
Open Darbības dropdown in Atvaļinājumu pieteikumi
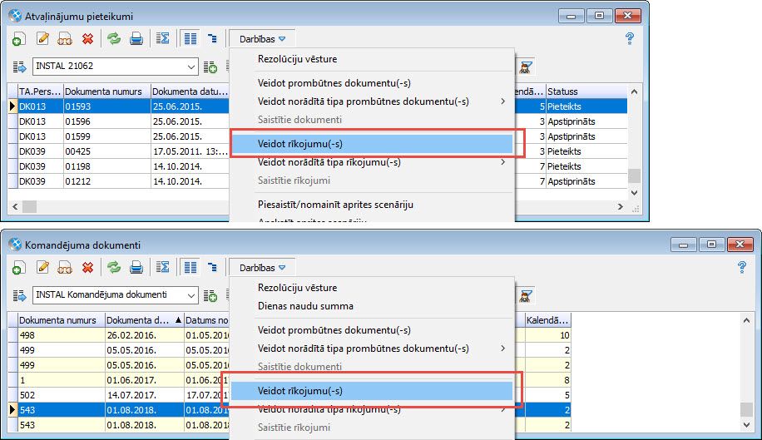pyautogui.click(x=262, y=39)
